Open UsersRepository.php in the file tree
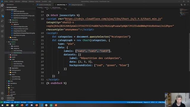Screen dimensions: 190x107 point(19,35)
